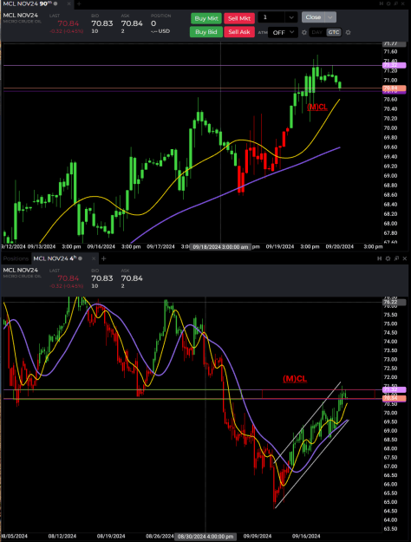Image resolution: width=411 pixels, height=542 pixels.
Task: Open order settings gear right of GTC
Action: coord(348,32)
